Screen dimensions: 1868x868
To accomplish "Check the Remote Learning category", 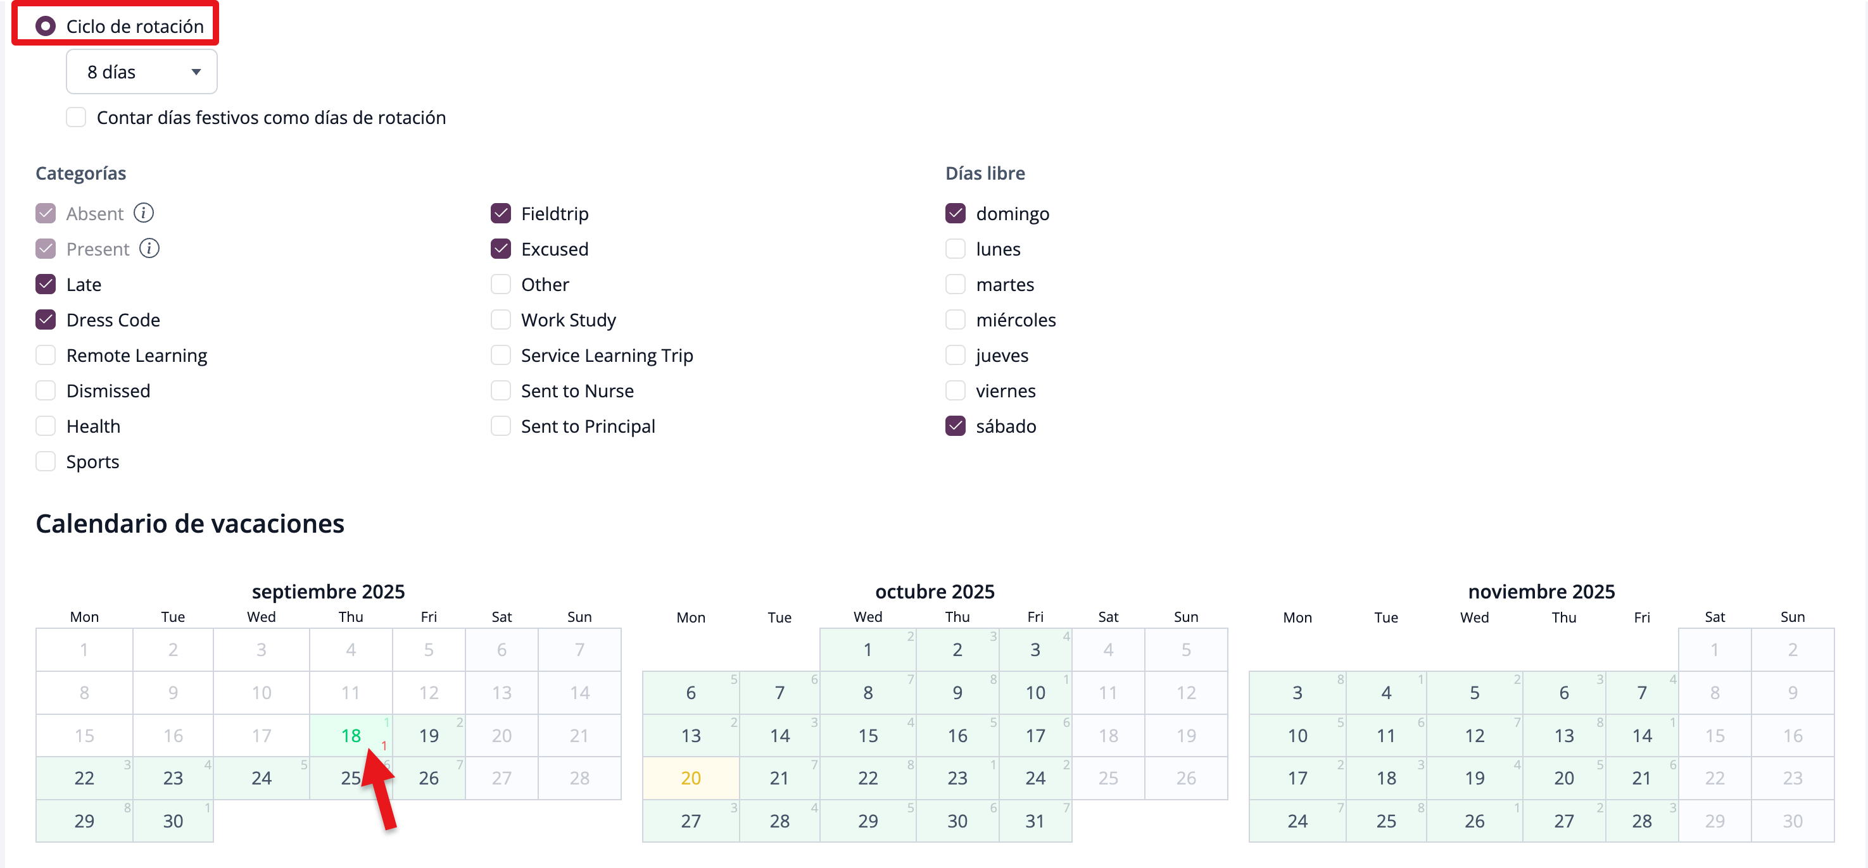I will [46, 355].
